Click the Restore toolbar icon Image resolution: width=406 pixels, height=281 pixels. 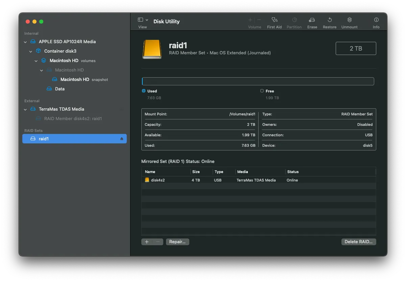[x=329, y=20]
